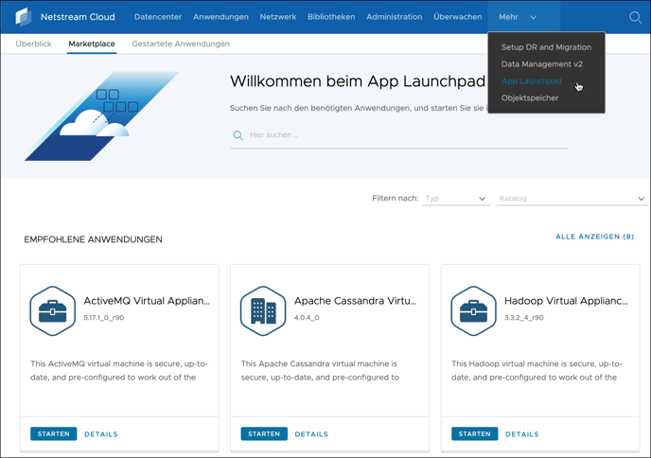The image size is (651, 458).
Task: Start the Apache Cassandra appliance
Action: pos(264,434)
